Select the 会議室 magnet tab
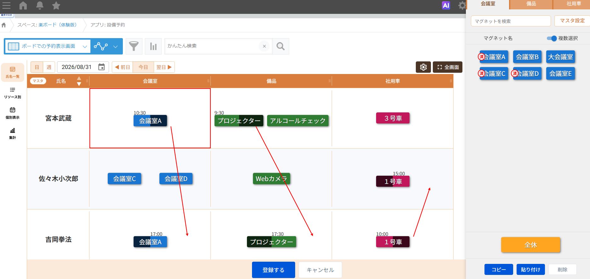 (488, 4)
